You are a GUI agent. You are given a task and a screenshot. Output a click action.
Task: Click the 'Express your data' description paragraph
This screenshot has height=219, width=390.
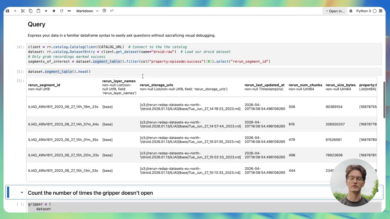coord(122,35)
